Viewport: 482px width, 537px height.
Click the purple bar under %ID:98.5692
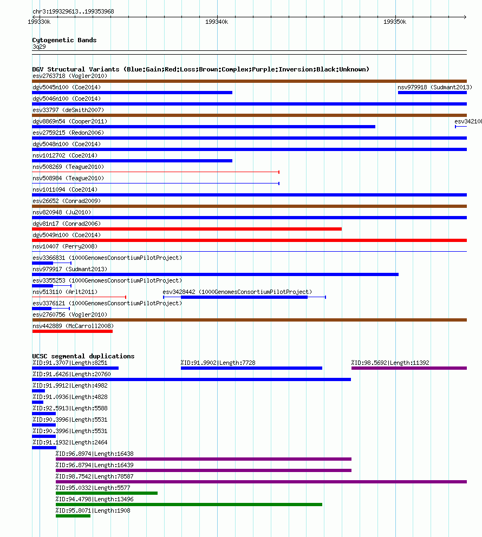409,368
